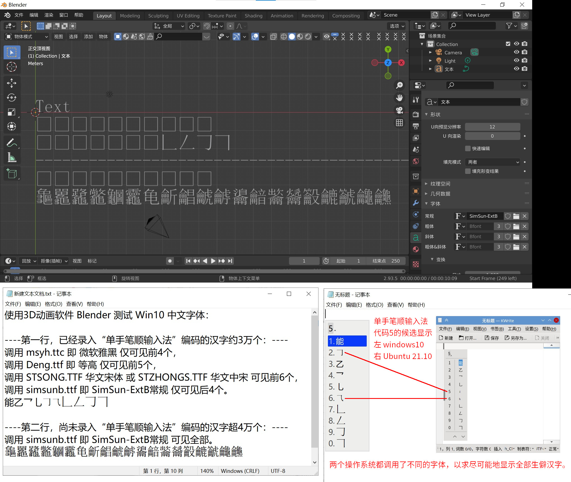
Task: Enable the 填充形变结果 checkbox
Action: 468,171
